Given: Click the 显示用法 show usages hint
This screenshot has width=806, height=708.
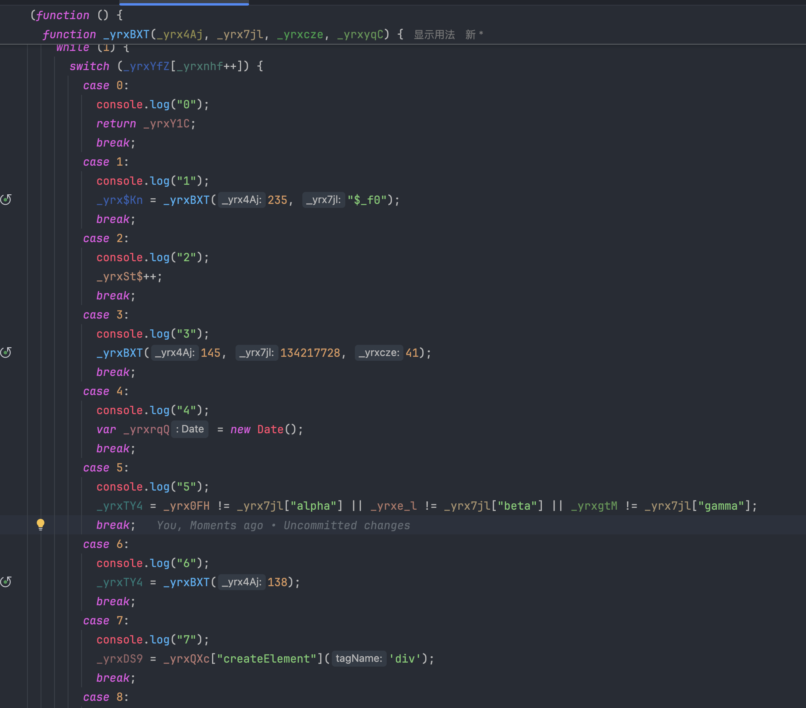Looking at the screenshot, I should click(x=434, y=35).
